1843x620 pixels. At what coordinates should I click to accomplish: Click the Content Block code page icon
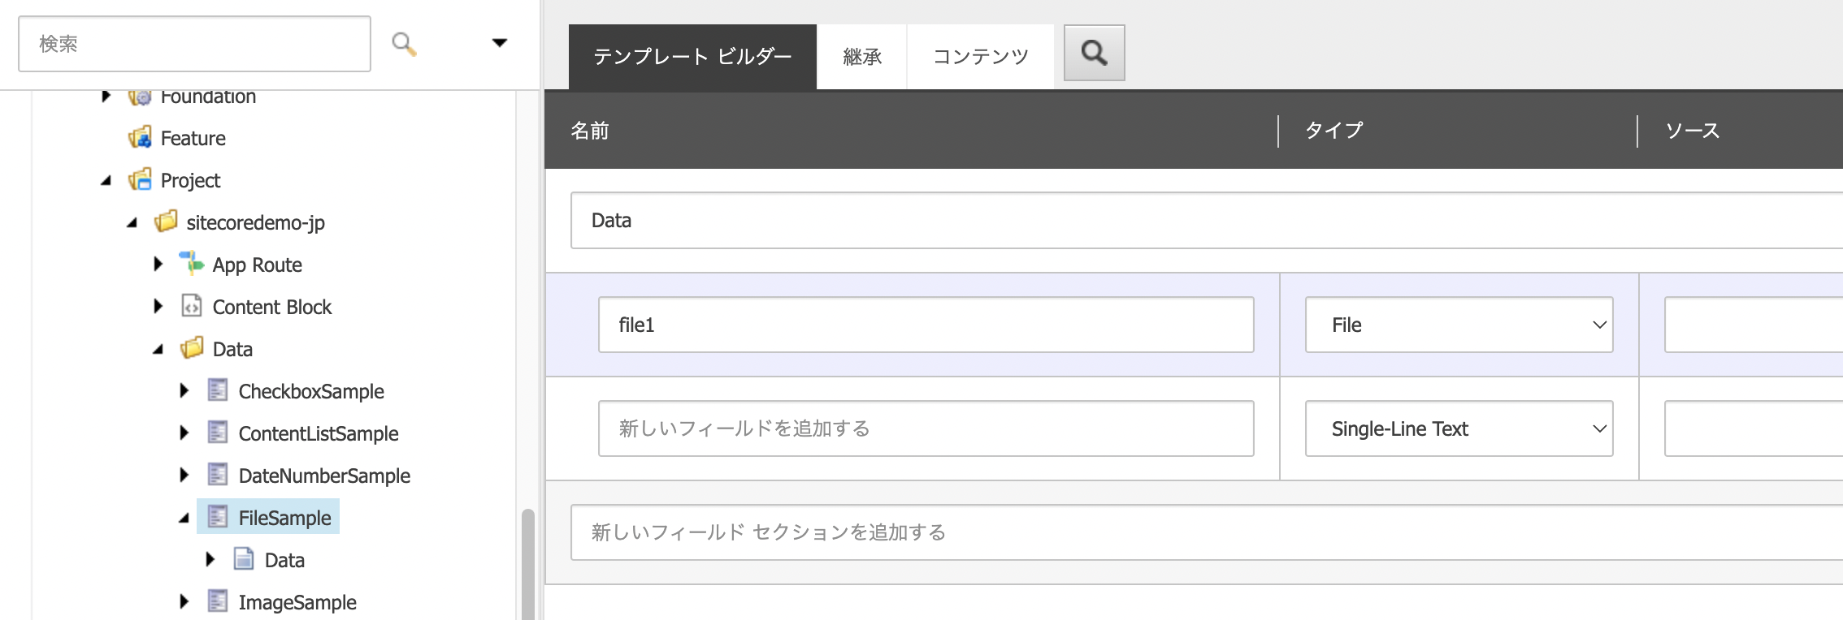tap(192, 306)
